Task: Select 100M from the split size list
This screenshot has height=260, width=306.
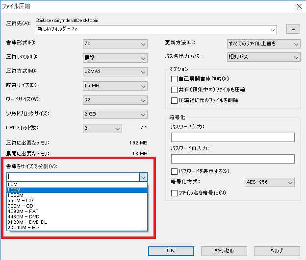Action: click(76, 190)
